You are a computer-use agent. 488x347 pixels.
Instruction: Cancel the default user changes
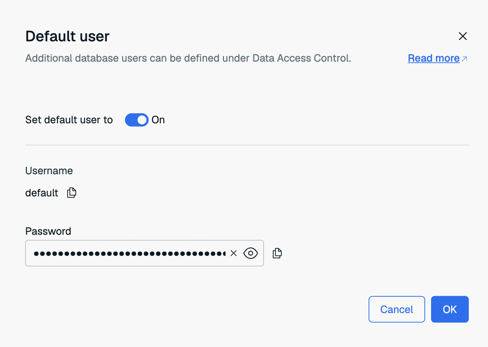[397, 309]
